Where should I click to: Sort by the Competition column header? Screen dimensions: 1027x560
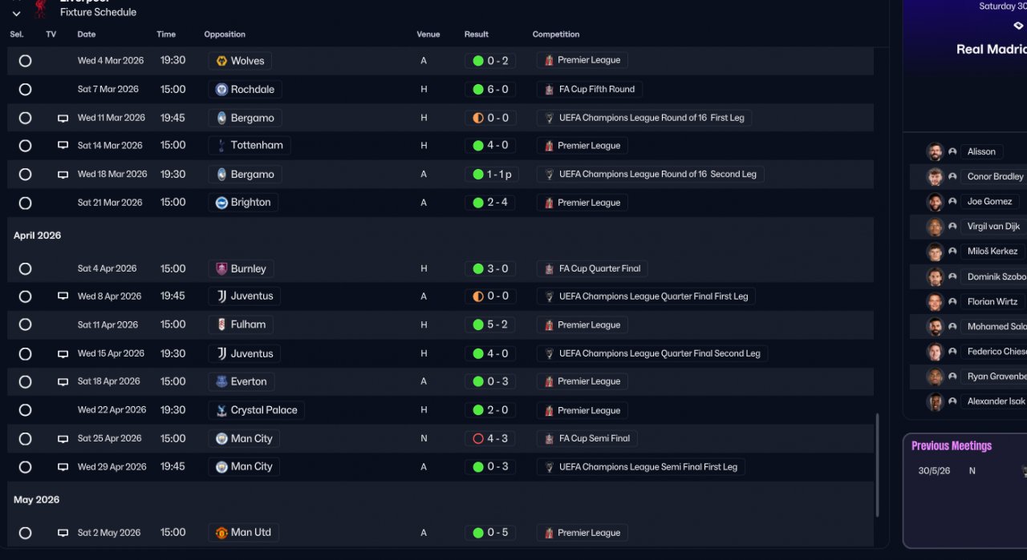coord(555,34)
